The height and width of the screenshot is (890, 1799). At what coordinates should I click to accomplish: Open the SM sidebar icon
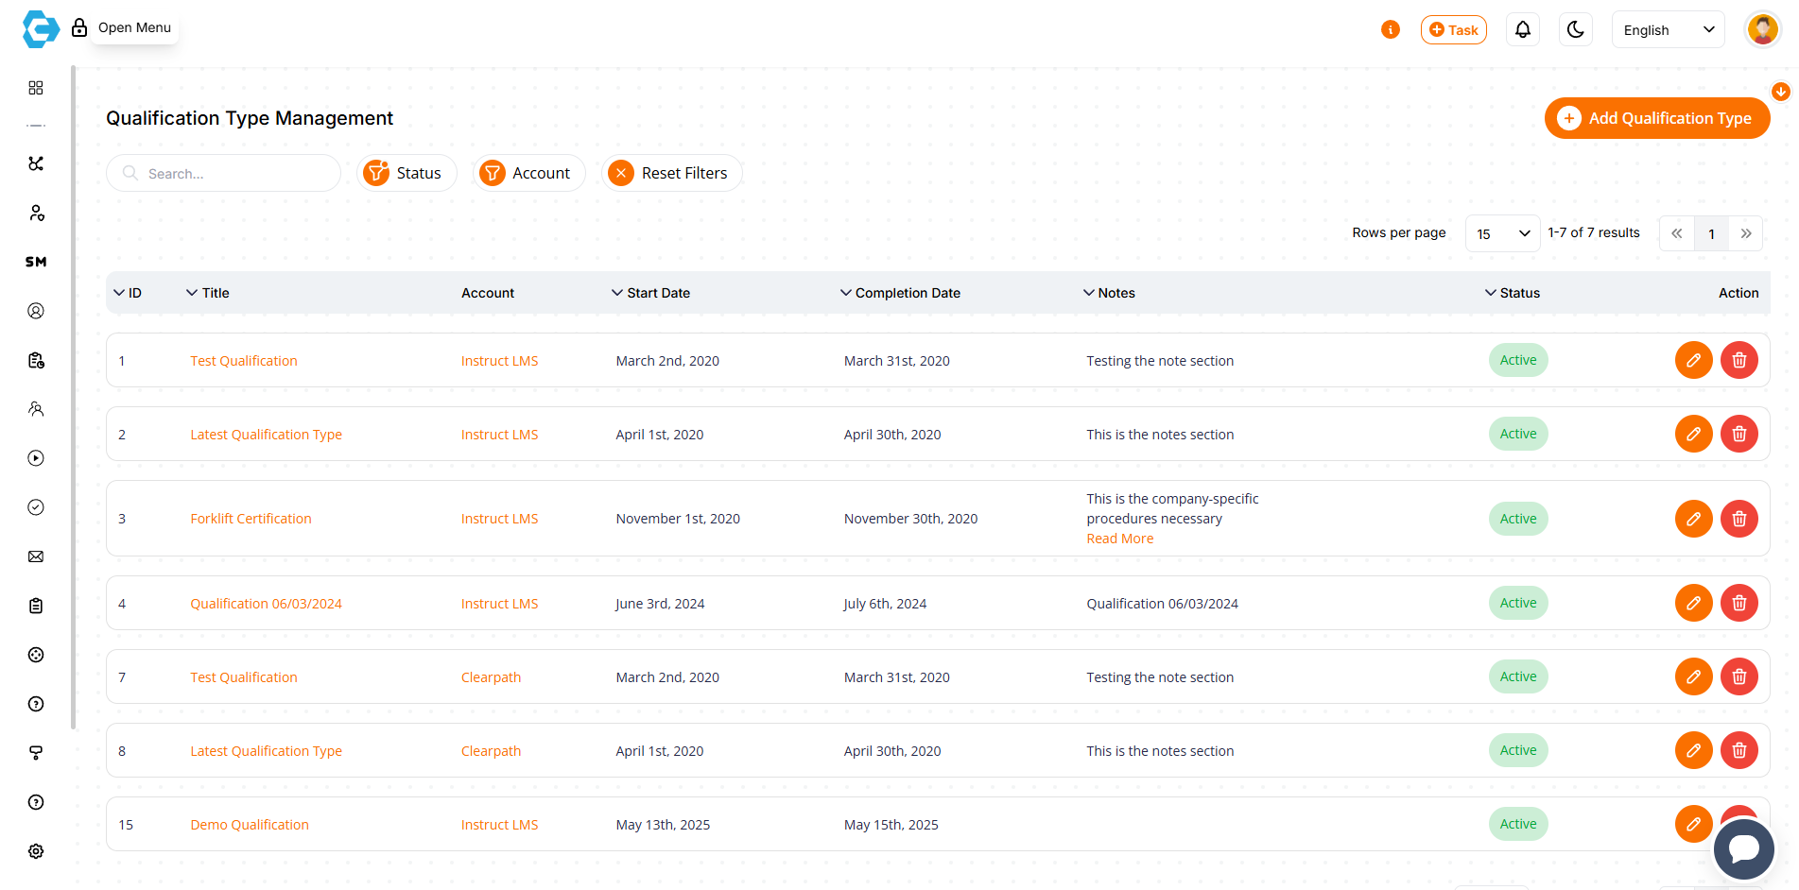(x=36, y=262)
